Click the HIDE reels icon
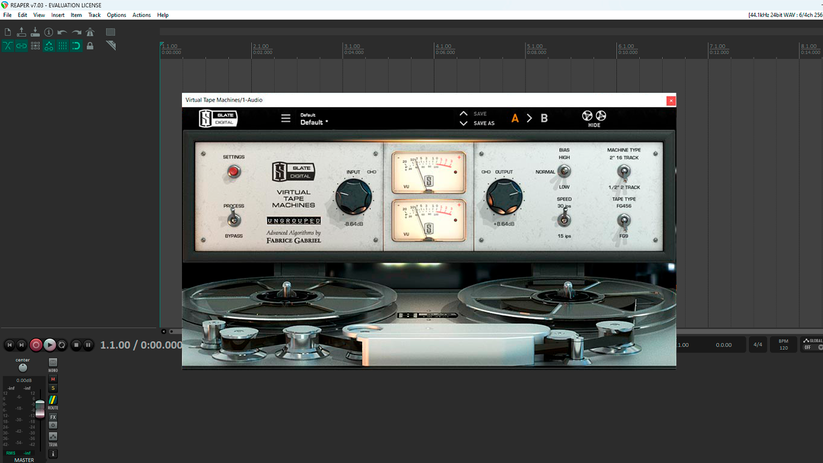823x463 pixels. click(594, 118)
